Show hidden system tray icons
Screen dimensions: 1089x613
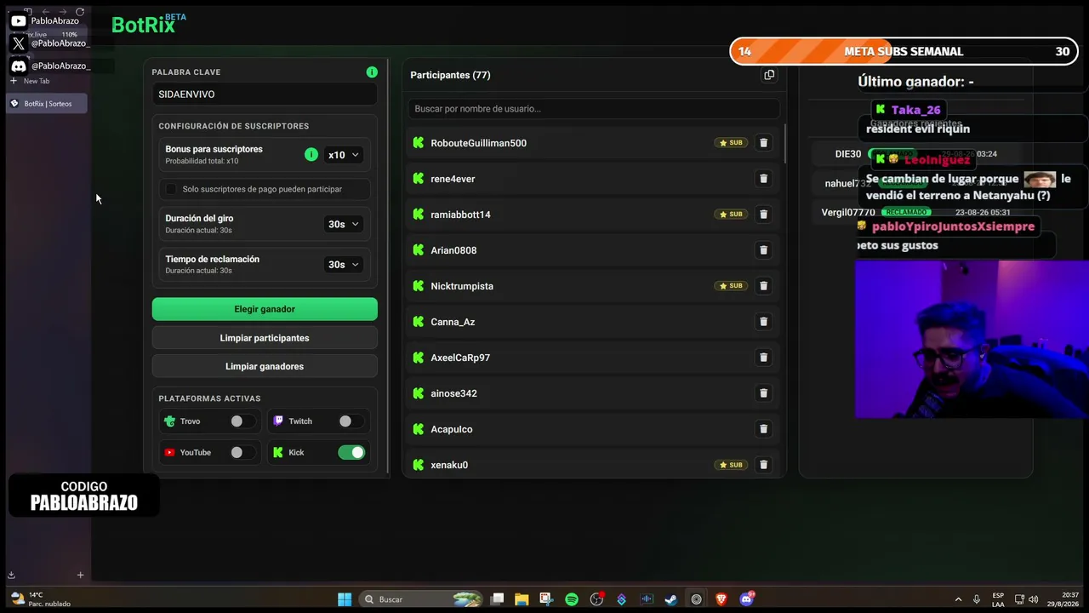pyautogui.click(x=958, y=599)
